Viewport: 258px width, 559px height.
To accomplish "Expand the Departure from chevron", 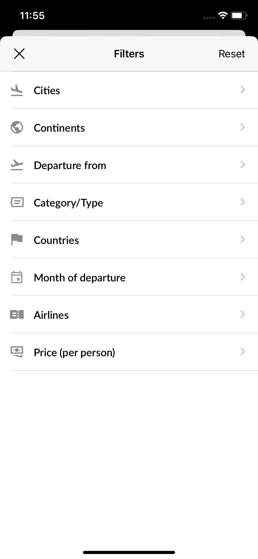I will pyautogui.click(x=243, y=165).
